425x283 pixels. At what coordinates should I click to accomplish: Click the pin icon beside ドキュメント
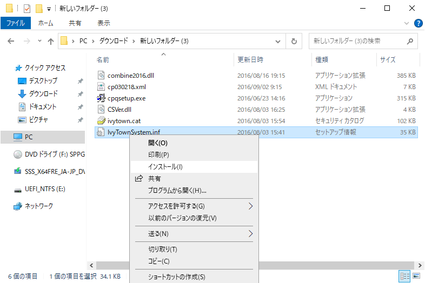tap(80, 107)
